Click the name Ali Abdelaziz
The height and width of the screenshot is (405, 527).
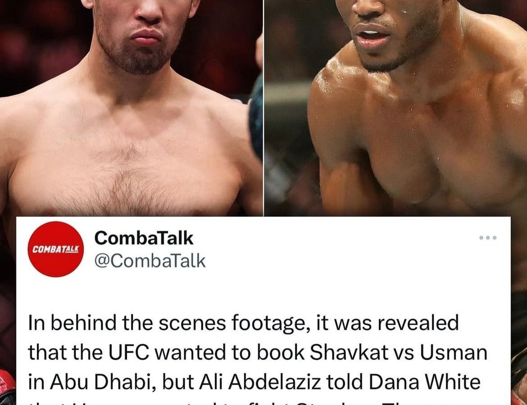coord(260,382)
